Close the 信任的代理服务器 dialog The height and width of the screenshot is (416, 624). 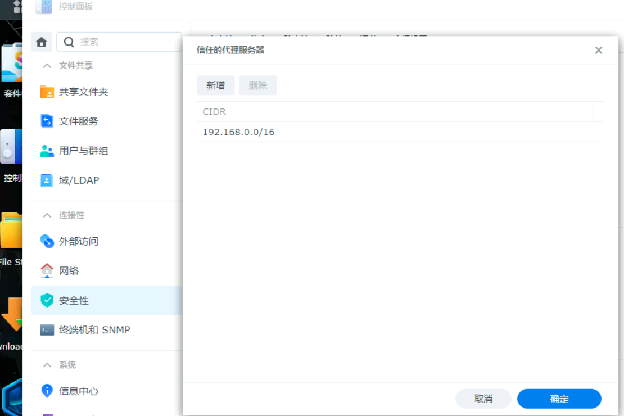tap(598, 51)
